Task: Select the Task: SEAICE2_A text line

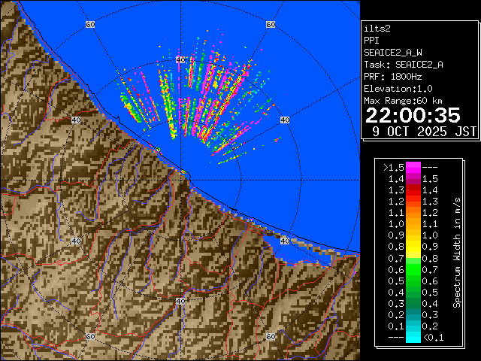Action: [403, 65]
